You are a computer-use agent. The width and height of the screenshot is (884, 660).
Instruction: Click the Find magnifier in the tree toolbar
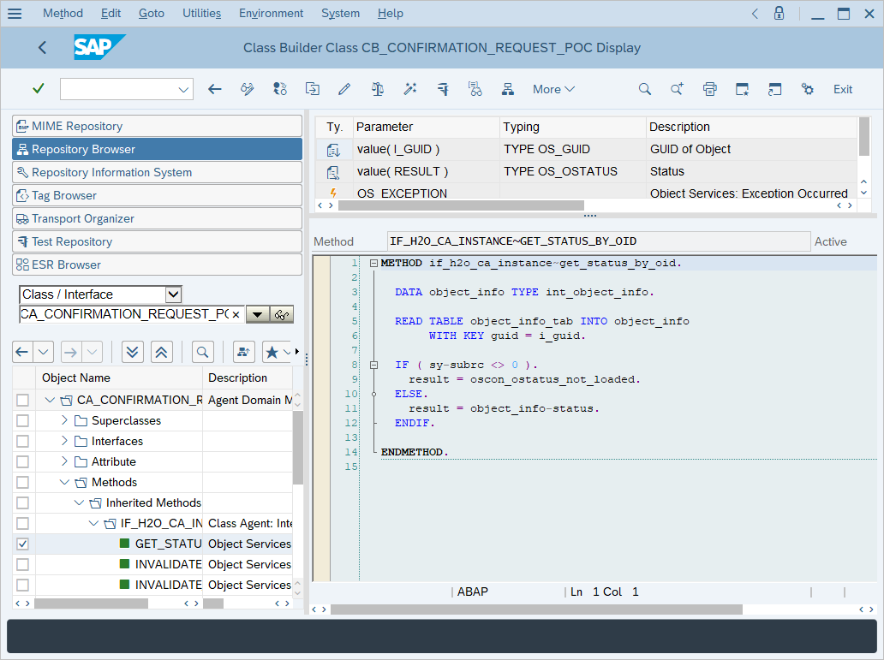pyautogui.click(x=202, y=351)
